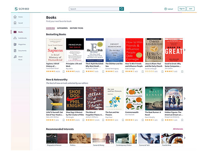The width and height of the screenshot is (208, 156).
Task: Select the Books sidebar icon
Action: 15,32
